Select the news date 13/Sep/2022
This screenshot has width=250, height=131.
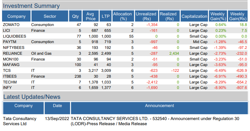(x=57, y=119)
